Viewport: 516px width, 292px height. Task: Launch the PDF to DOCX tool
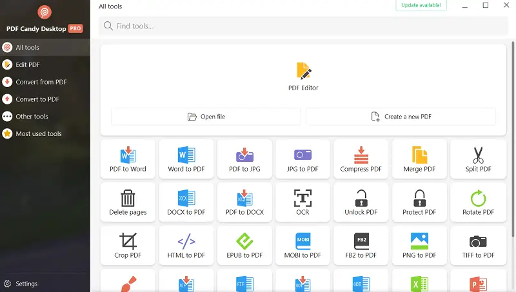pyautogui.click(x=244, y=202)
